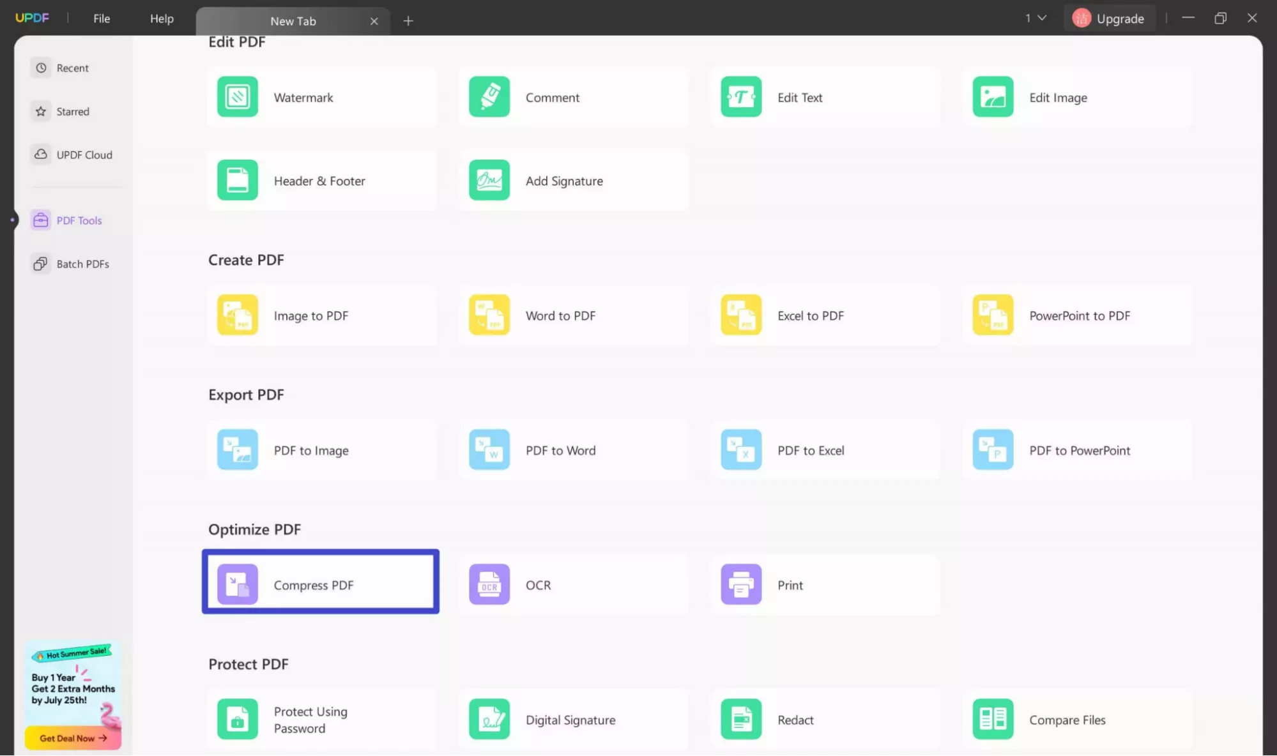
Task: Click the small sidebar collapse dot handle
Action: coord(12,220)
